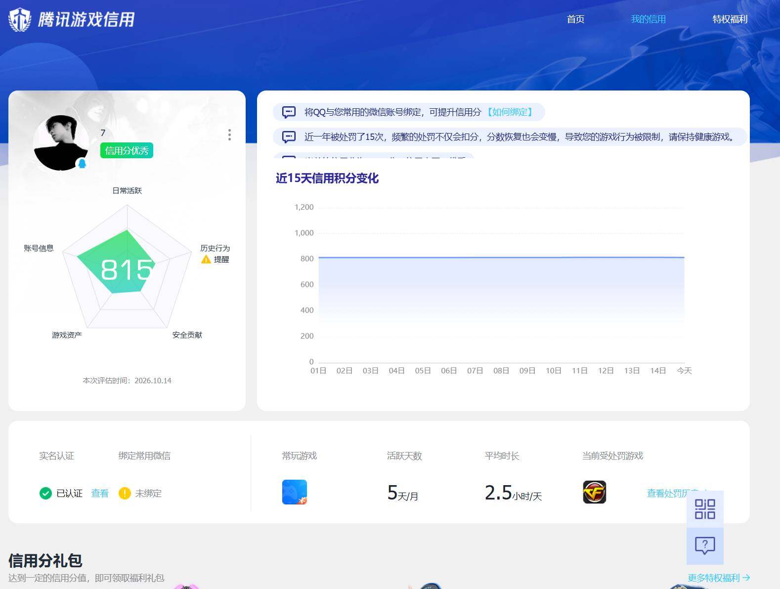Click the 信用分礼包 section heading
The height and width of the screenshot is (589, 780).
click(x=45, y=560)
